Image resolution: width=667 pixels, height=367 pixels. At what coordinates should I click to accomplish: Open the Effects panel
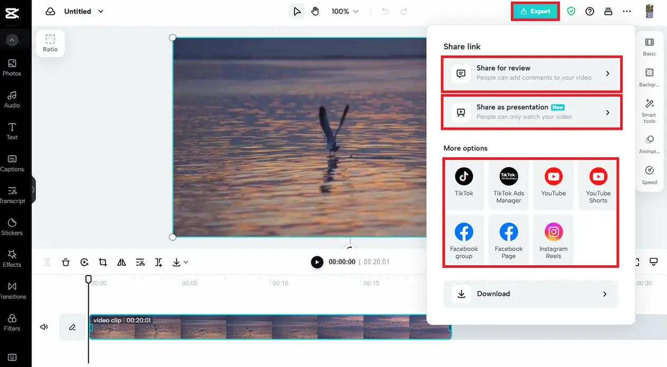(x=12, y=258)
